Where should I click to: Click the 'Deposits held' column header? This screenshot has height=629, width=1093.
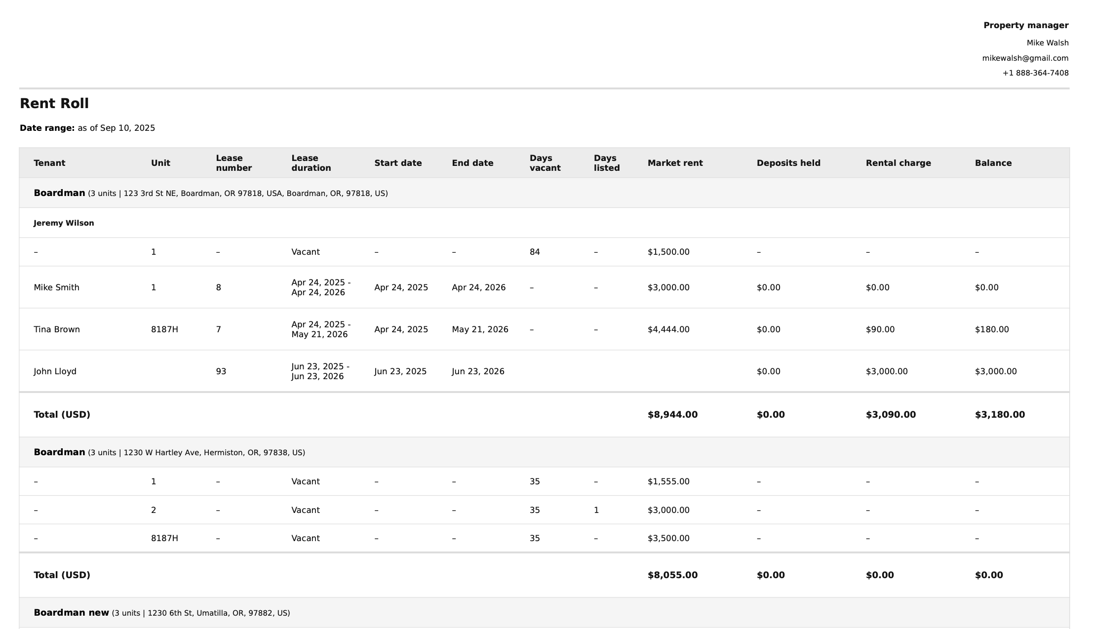click(788, 163)
